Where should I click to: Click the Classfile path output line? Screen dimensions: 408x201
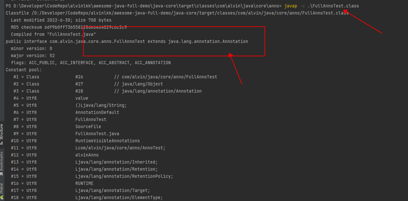177,13
